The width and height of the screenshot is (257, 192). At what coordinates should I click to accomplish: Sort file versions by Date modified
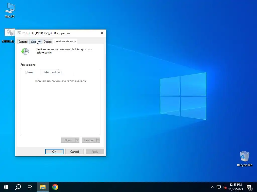57,72
